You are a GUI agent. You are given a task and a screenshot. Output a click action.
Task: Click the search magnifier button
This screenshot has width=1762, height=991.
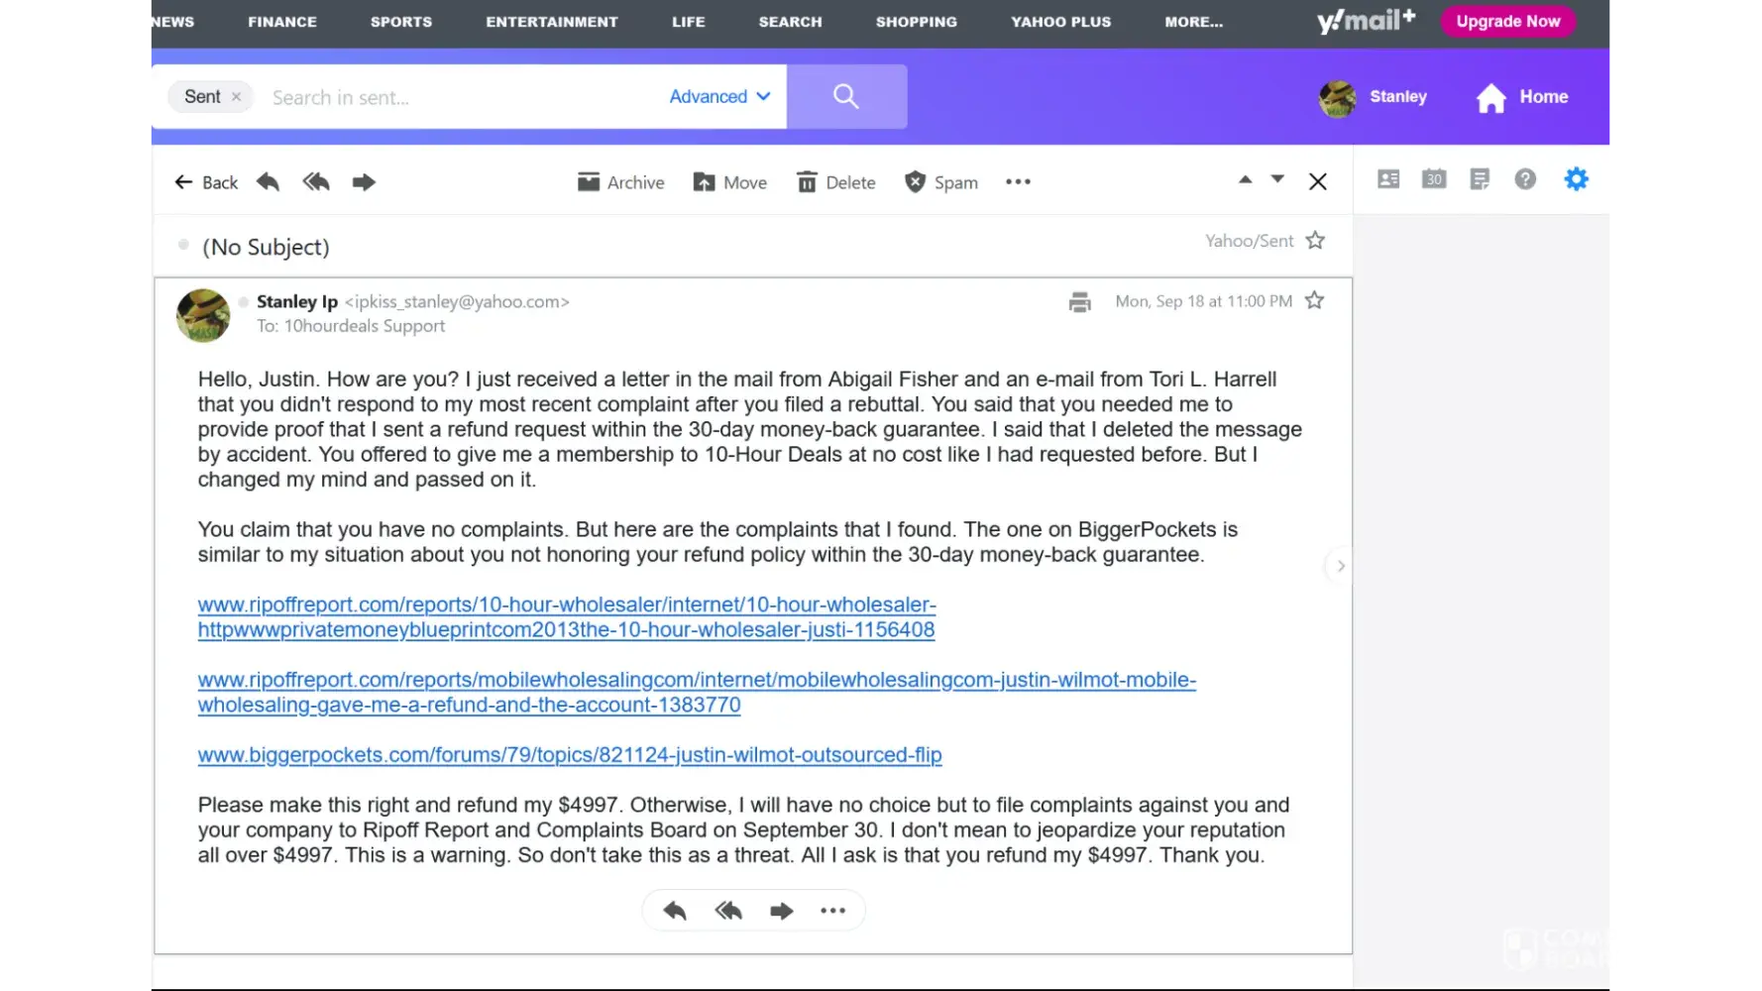(846, 96)
